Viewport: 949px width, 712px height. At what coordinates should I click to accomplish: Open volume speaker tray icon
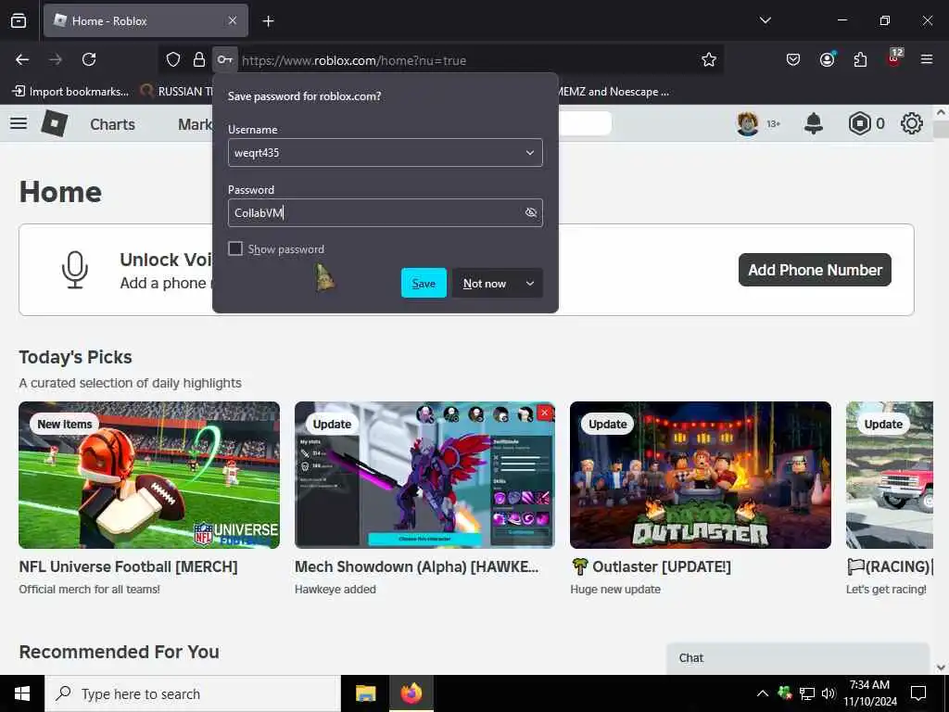point(828,693)
